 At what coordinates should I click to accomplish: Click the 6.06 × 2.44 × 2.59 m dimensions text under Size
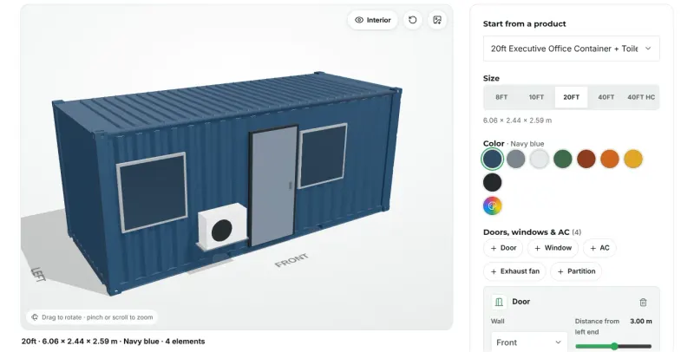(x=517, y=121)
